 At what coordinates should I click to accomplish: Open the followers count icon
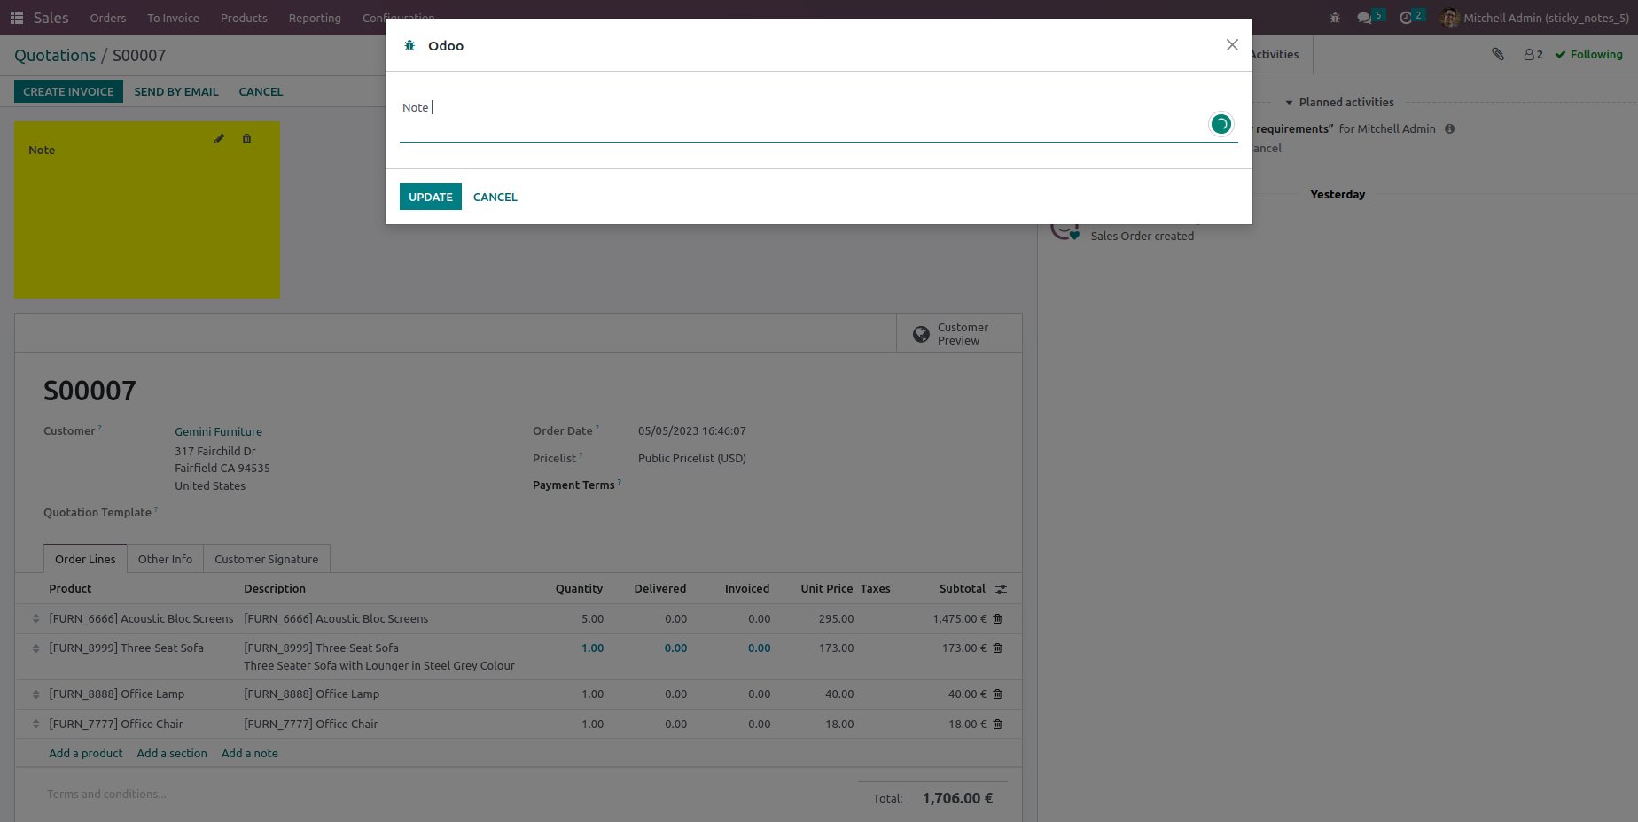1533,55
